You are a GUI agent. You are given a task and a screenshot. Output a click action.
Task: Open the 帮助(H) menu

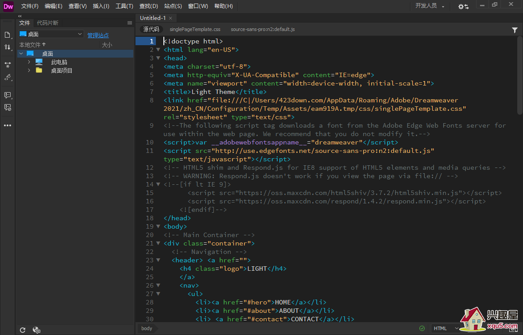tap(224, 6)
